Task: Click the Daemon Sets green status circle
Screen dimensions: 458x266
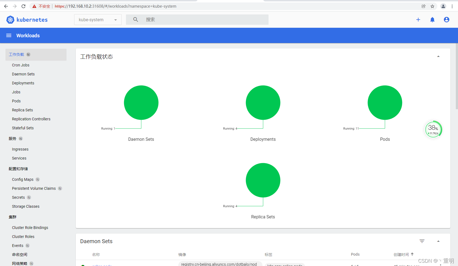Action: 141,103
